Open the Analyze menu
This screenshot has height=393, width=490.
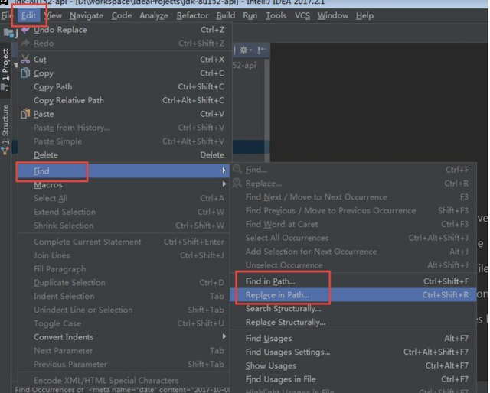click(154, 15)
